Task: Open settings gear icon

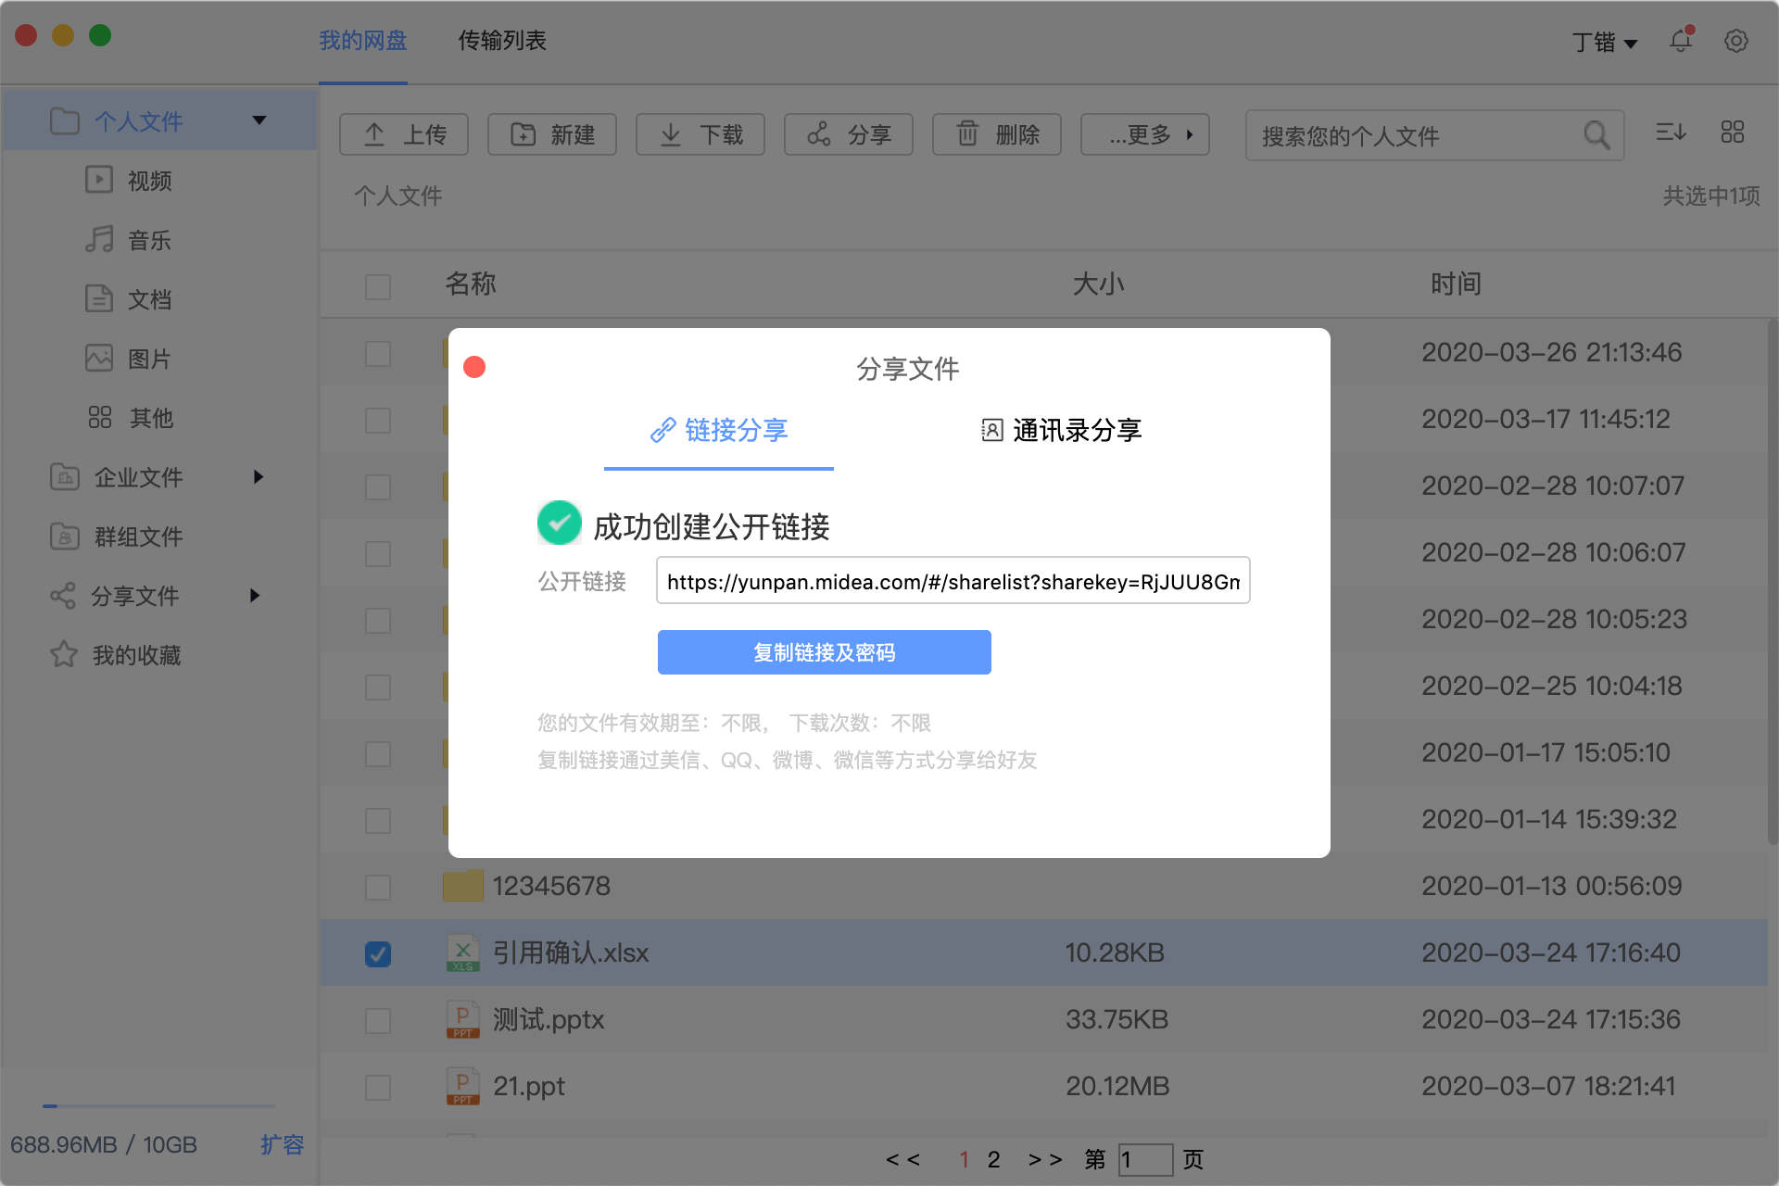Action: tap(1736, 41)
